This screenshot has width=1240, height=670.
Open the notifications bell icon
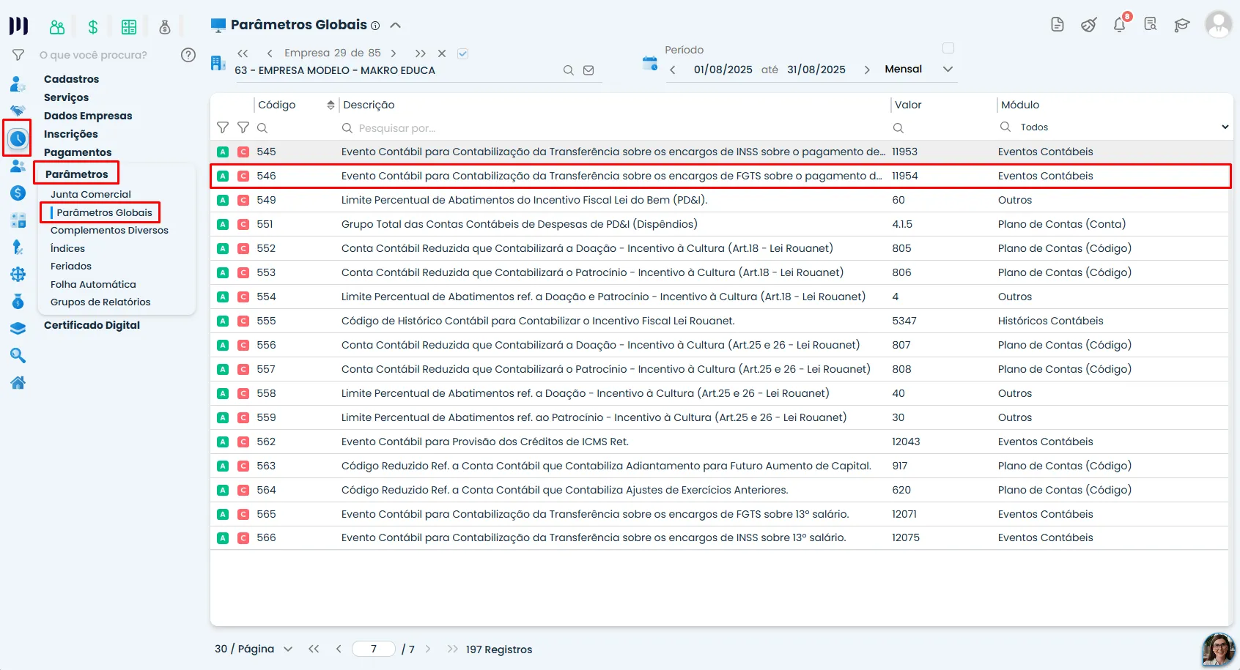(1119, 25)
